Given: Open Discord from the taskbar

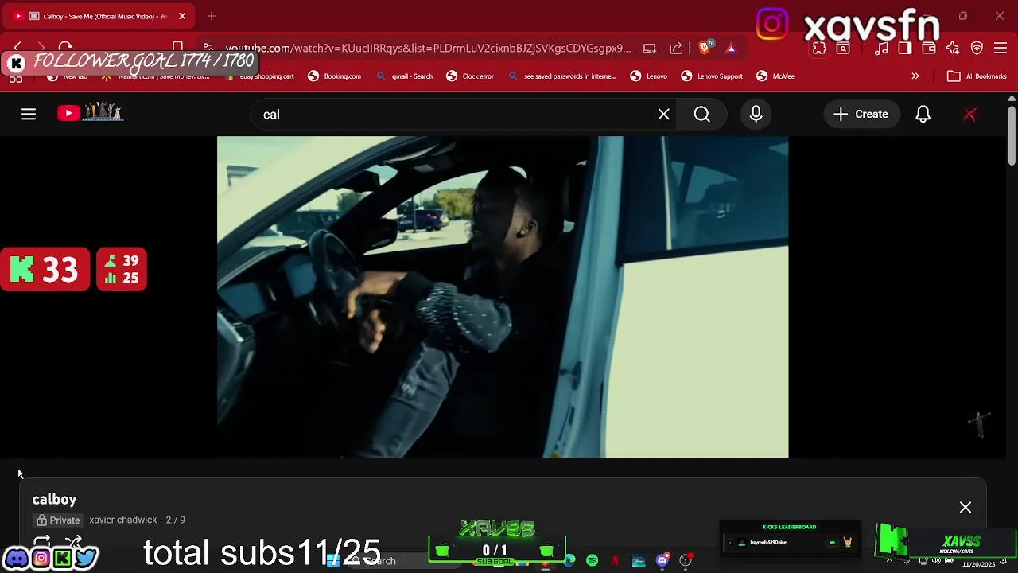Looking at the screenshot, I should point(662,561).
